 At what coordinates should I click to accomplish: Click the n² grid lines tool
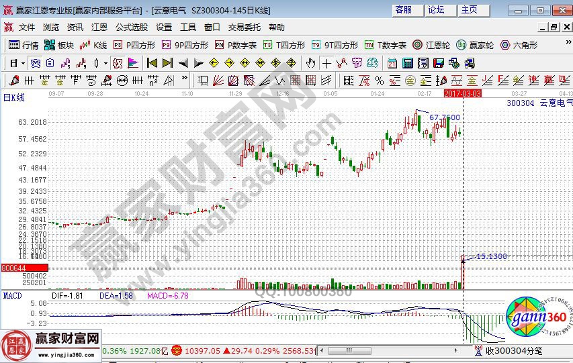pos(153,81)
